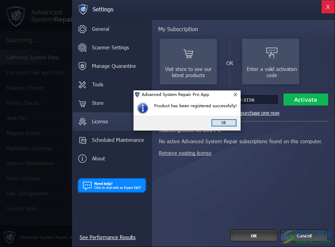
Task: Select System Optimizations in the main window
Action: [x=36, y=163]
